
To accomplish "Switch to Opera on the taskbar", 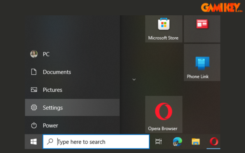I will coord(214,142).
